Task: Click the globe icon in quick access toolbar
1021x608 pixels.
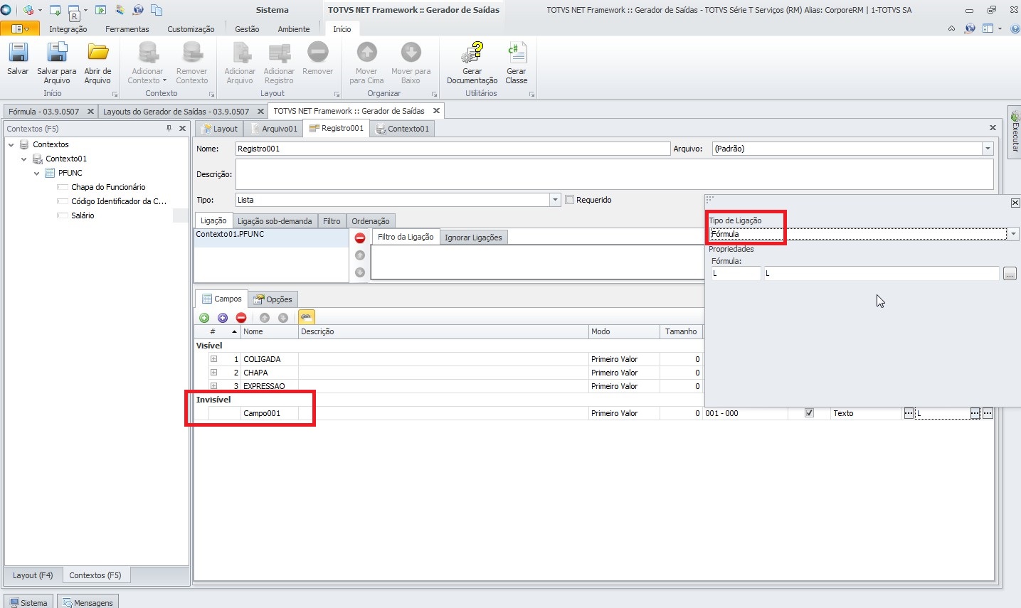Action: (x=138, y=10)
